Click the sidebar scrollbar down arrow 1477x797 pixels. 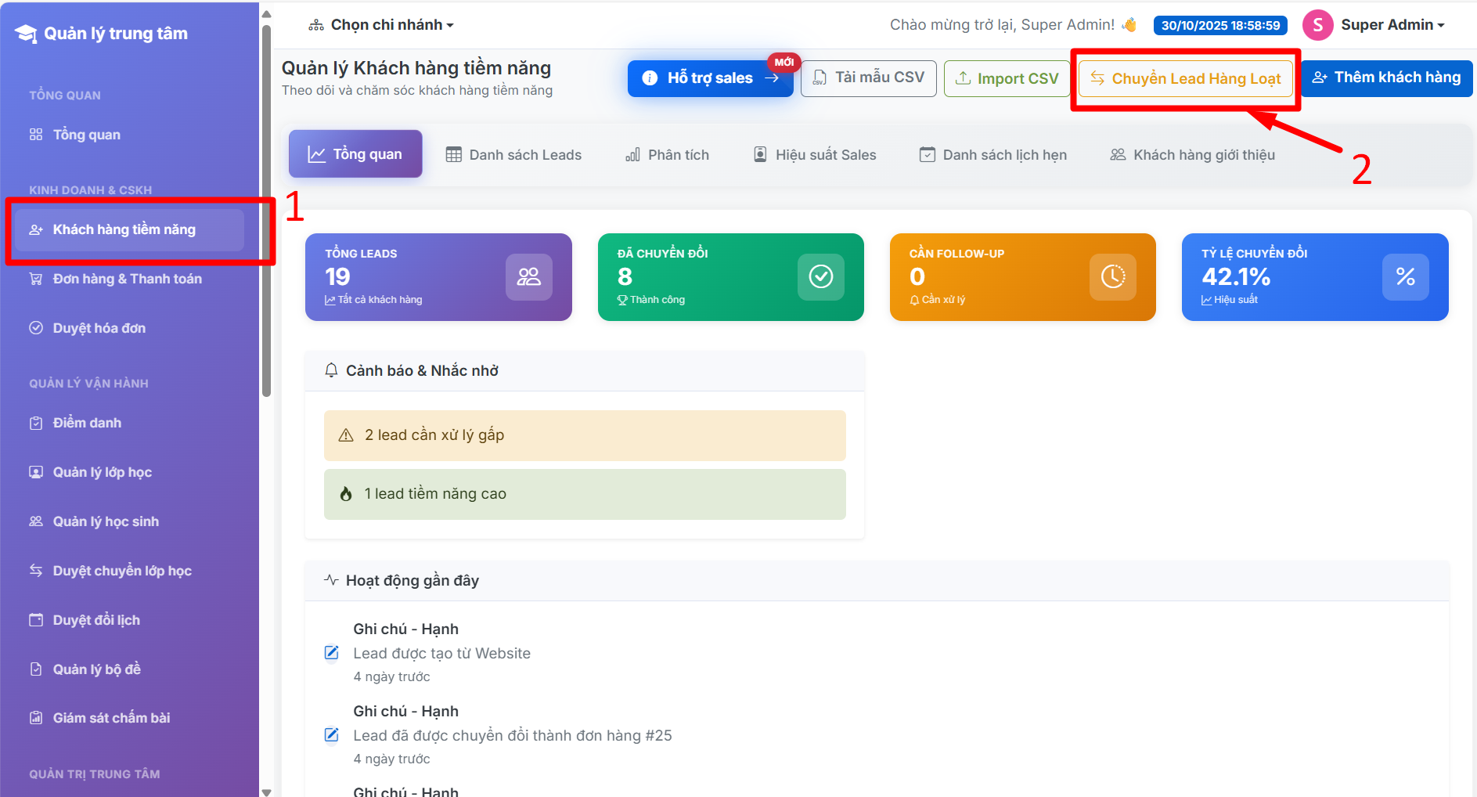(x=266, y=792)
